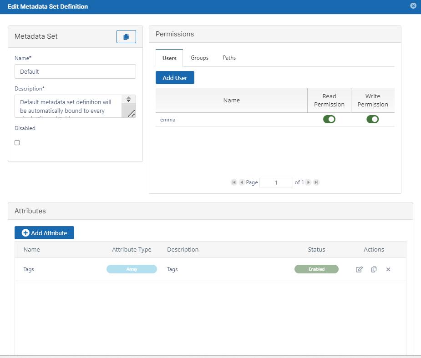Delete the Tags attribute with X icon
The image size is (421, 358).
[388, 269]
